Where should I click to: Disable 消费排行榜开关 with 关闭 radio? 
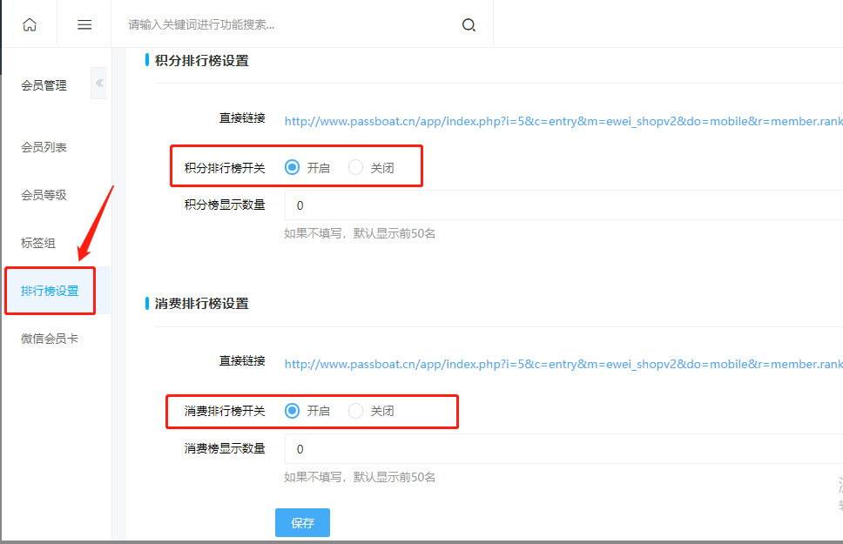[355, 411]
